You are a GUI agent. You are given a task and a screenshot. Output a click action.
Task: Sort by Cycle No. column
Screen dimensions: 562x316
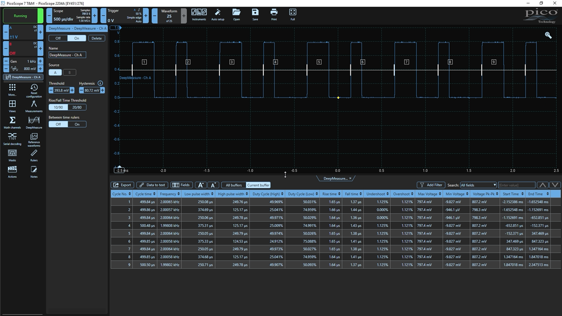coord(122,194)
